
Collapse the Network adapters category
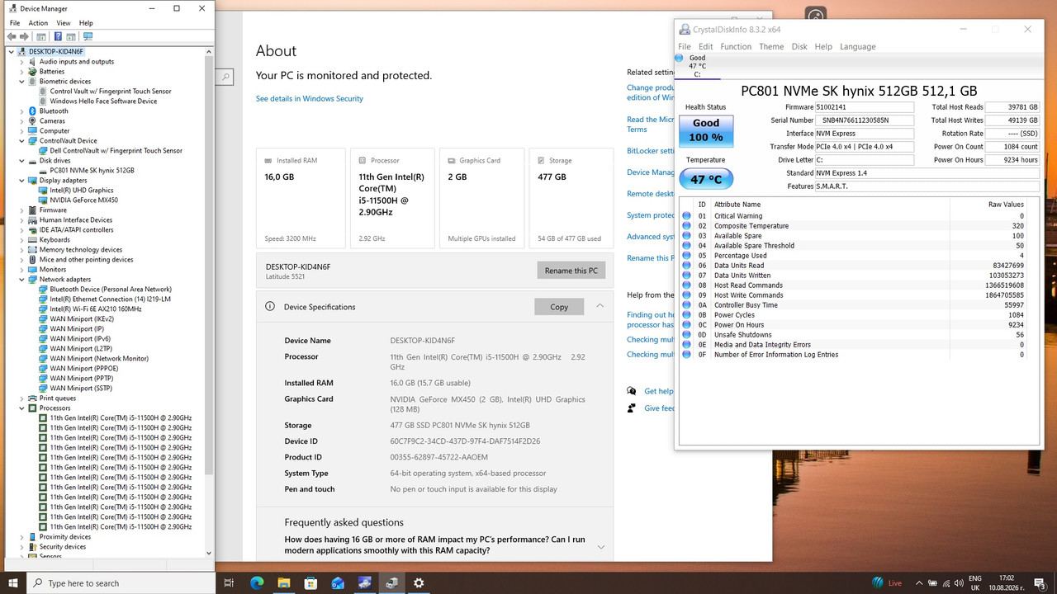coord(22,280)
